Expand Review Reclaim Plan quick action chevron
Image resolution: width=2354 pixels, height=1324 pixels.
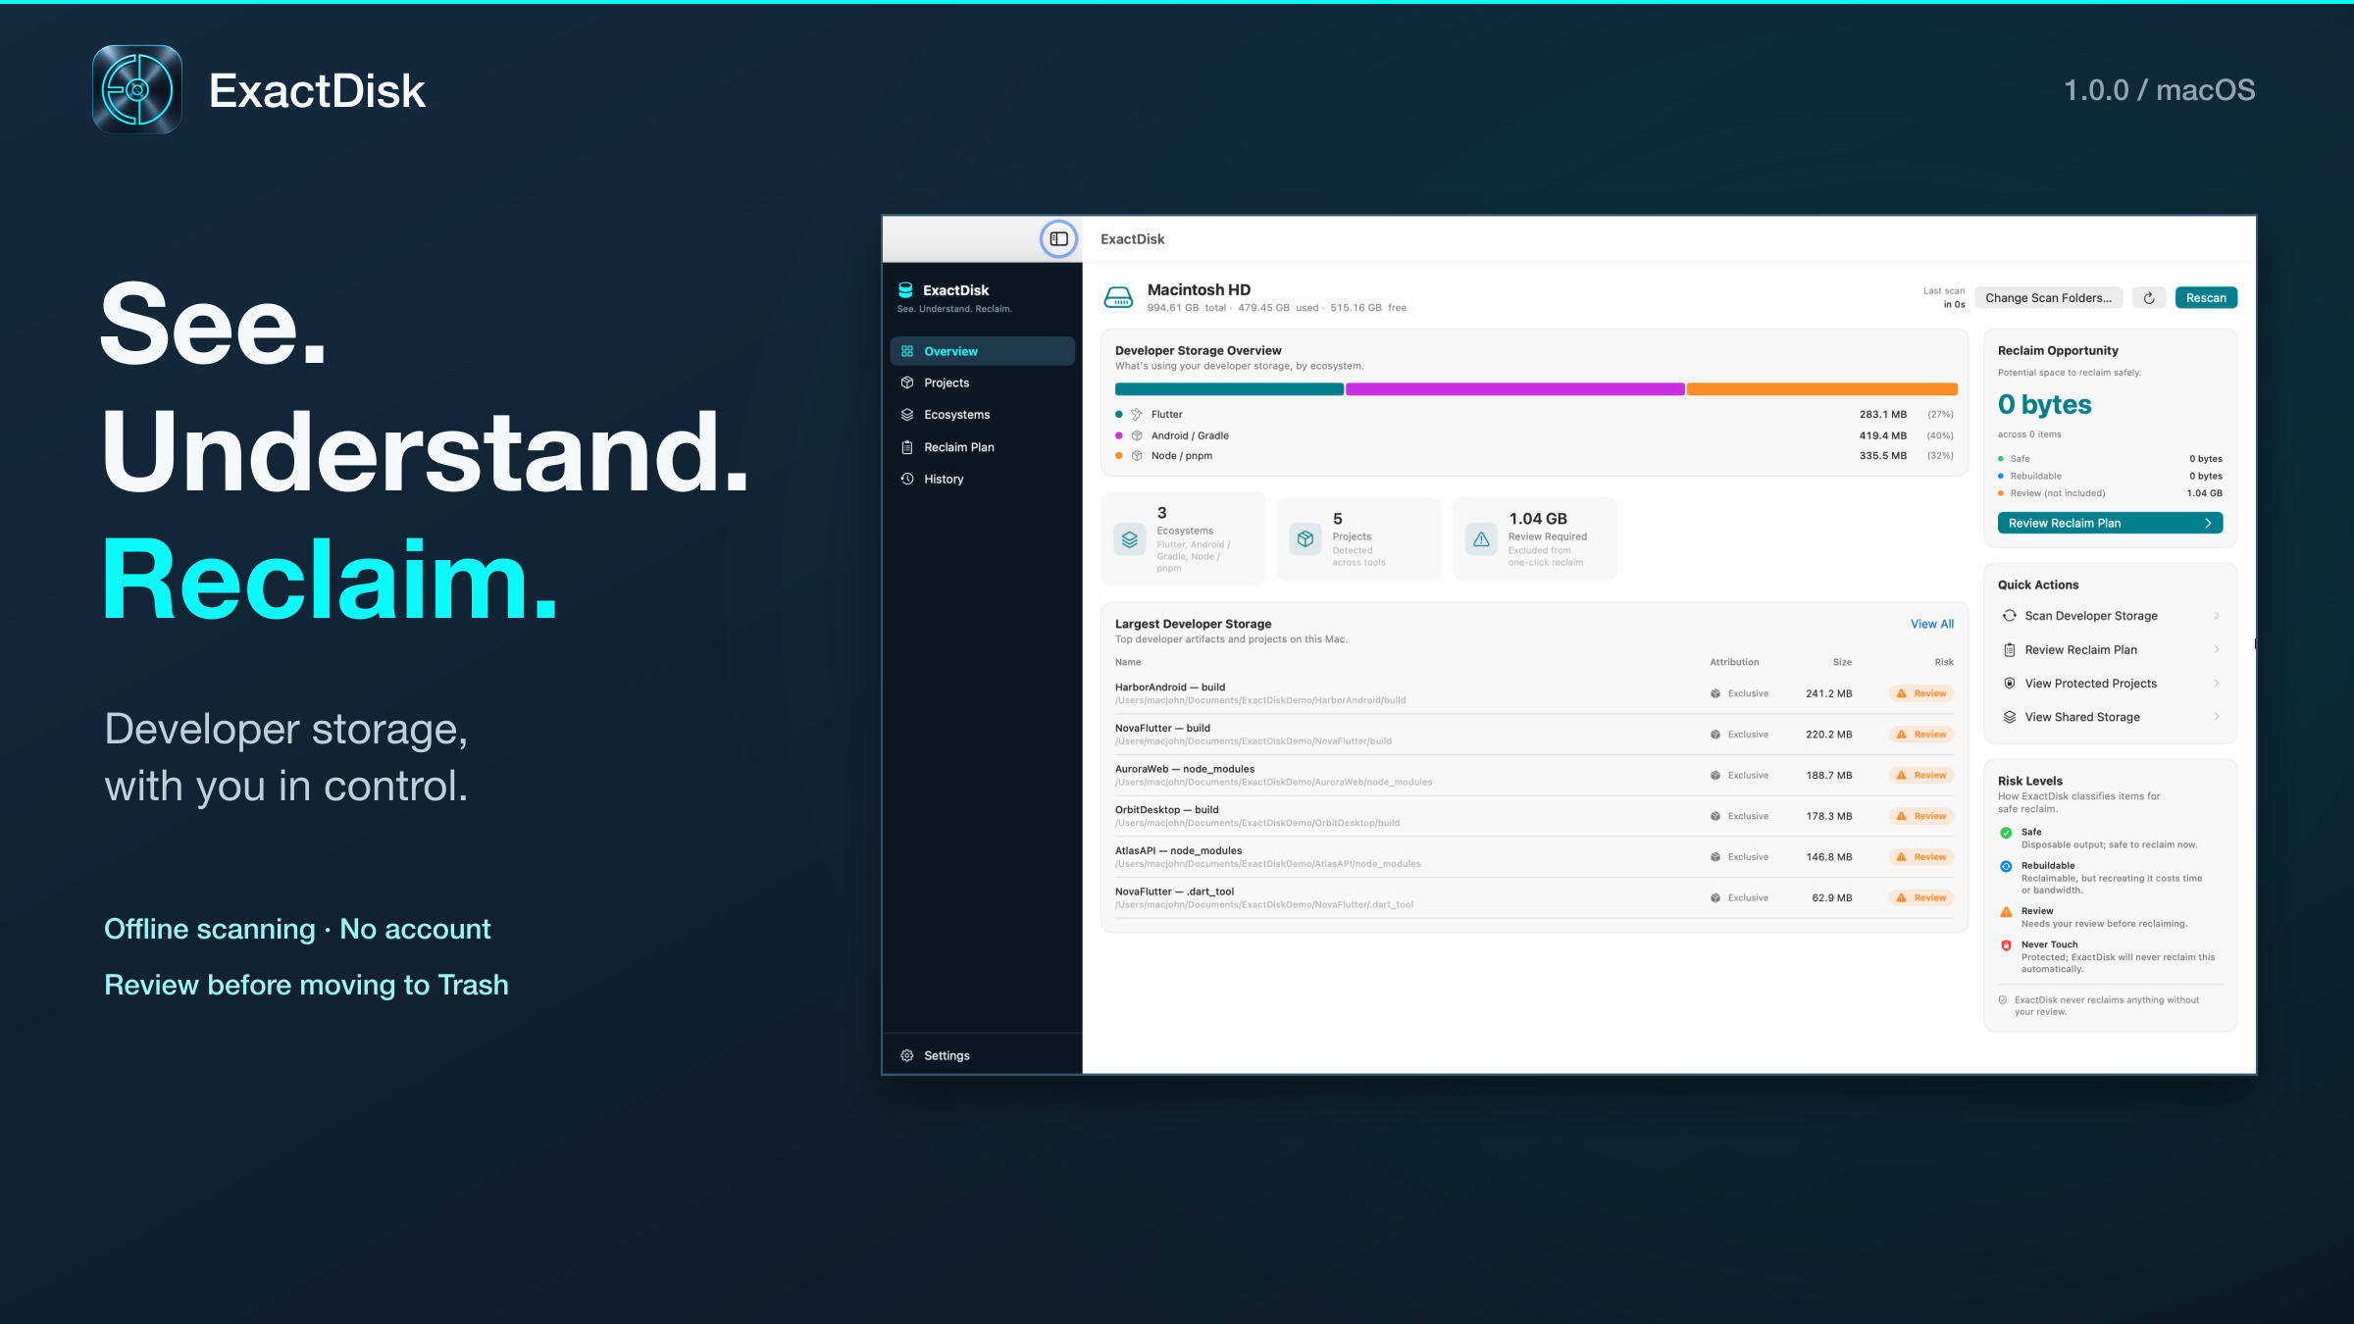2216,649
